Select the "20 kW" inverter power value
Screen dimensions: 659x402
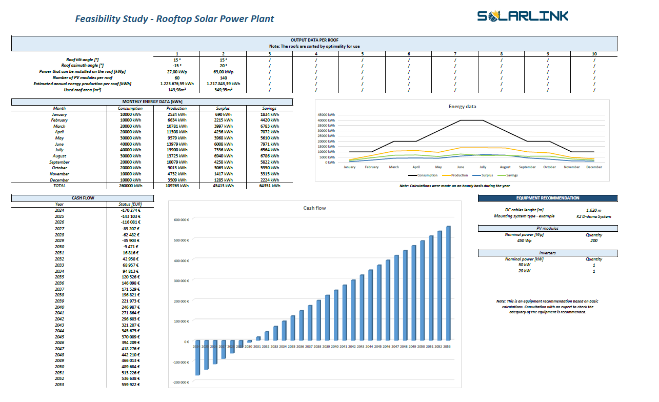tap(524, 271)
